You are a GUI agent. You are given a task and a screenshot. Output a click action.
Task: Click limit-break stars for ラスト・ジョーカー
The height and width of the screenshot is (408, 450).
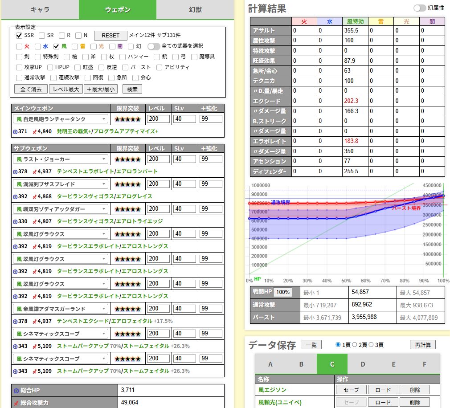pyautogui.click(x=127, y=159)
